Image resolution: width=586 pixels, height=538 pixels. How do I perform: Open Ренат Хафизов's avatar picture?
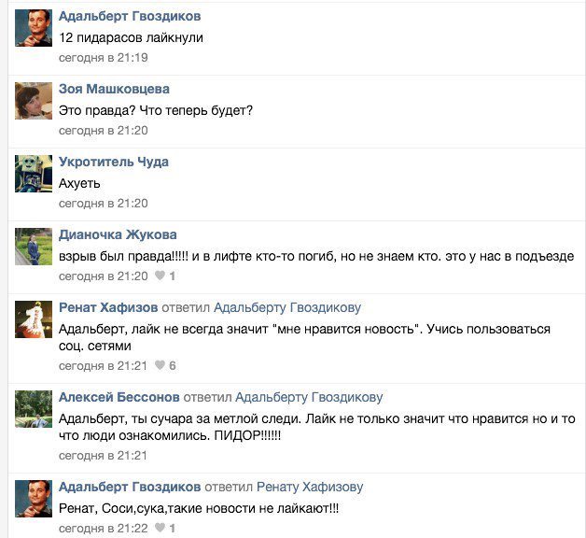34,319
